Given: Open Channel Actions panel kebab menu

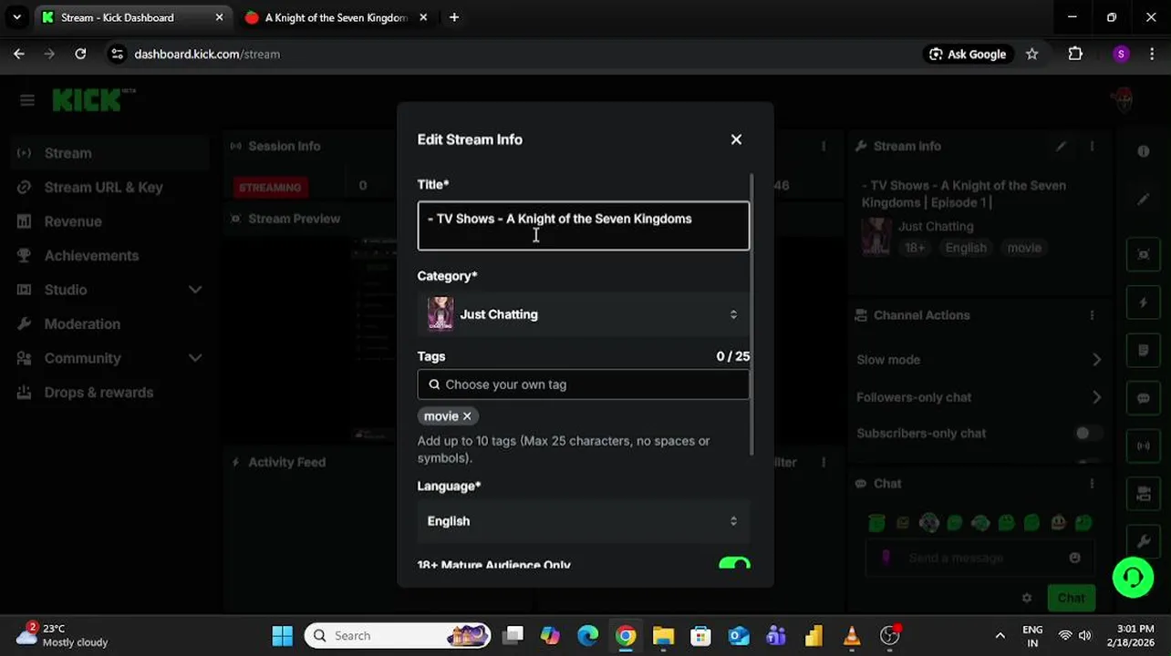Looking at the screenshot, I should click(1092, 315).
